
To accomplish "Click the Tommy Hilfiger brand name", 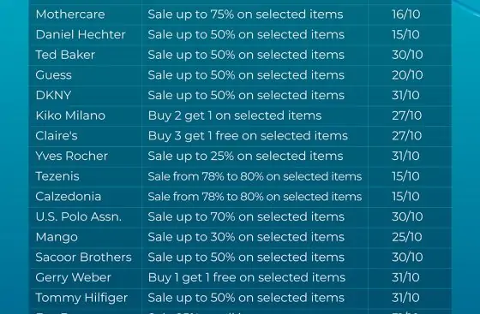I will coord(81,298).
